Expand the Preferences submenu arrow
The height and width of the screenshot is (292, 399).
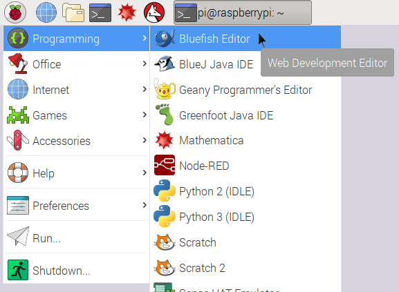point(145,205)
